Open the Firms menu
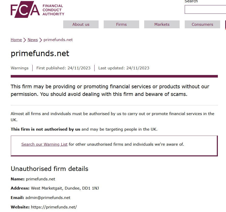 pos(121,24)
